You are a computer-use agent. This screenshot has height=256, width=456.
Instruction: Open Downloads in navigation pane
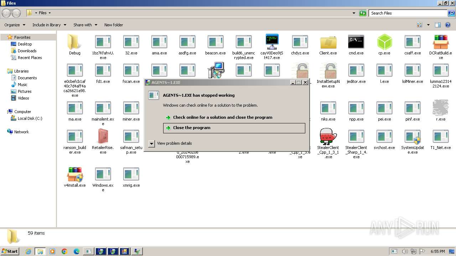tap(27, 51)
